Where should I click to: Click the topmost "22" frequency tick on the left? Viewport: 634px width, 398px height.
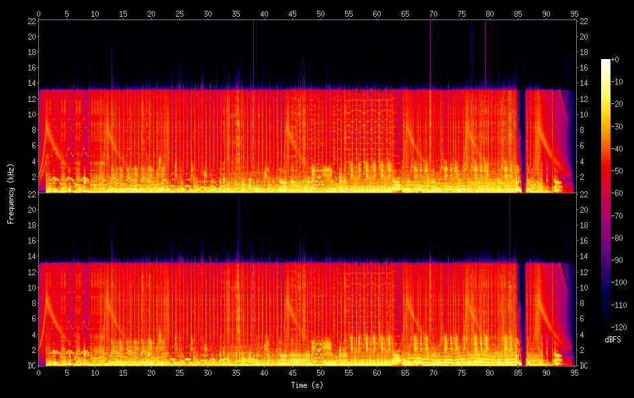[30, 21]
